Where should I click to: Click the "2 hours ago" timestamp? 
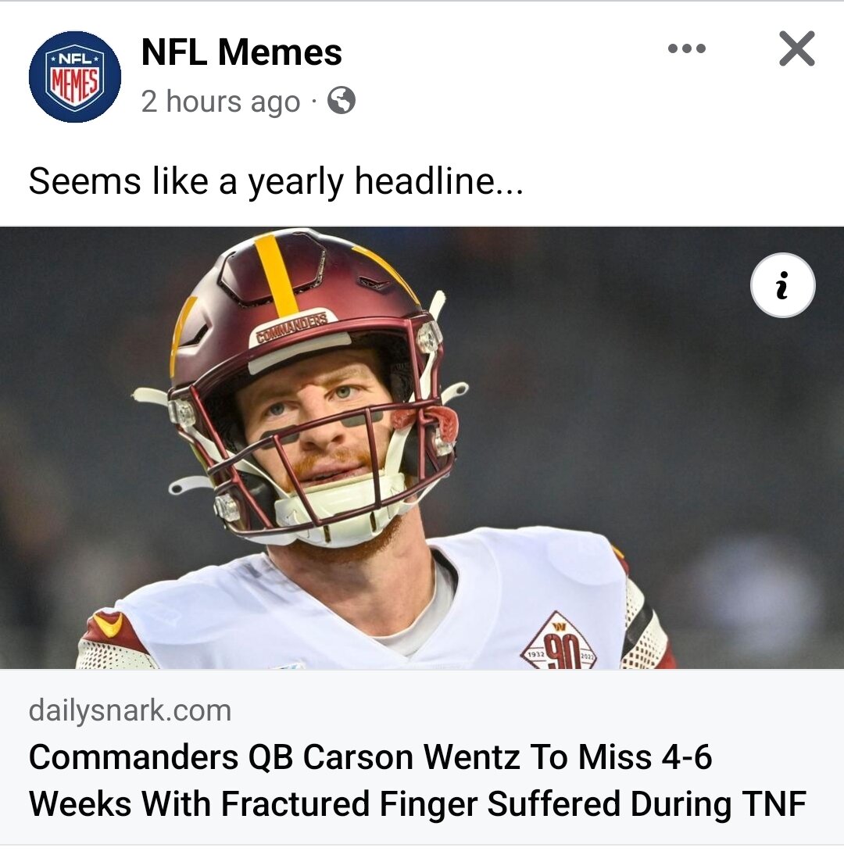pyautogui.click(x=220, y=102)
